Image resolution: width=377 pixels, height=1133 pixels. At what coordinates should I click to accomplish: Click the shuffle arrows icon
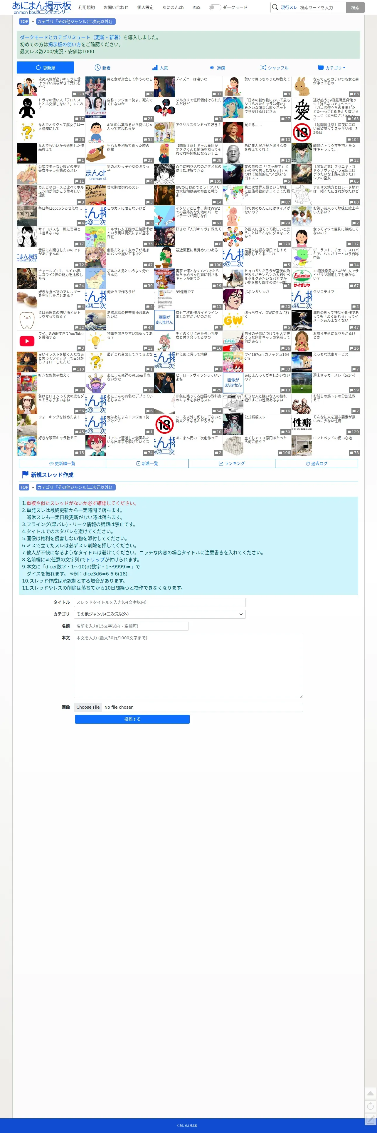(263, 68)
